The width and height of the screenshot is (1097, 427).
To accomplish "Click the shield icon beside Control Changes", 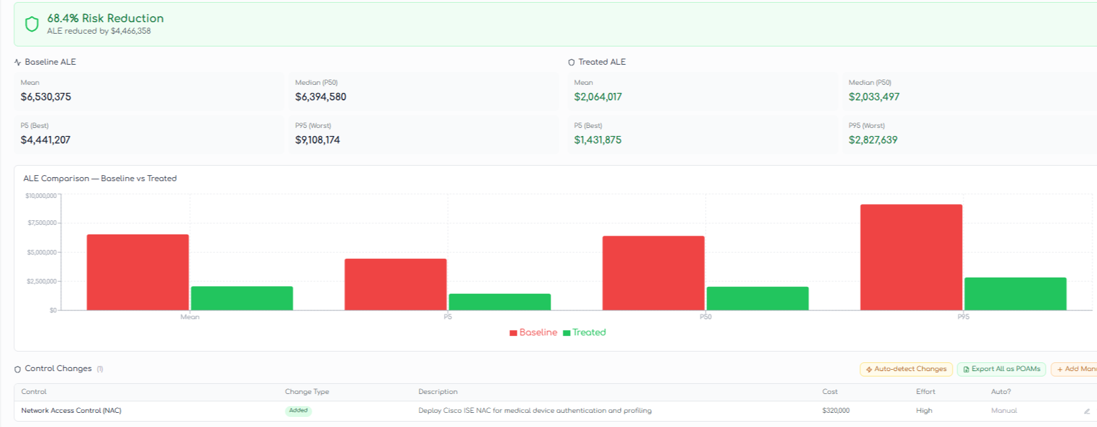I will coord(18,369).
